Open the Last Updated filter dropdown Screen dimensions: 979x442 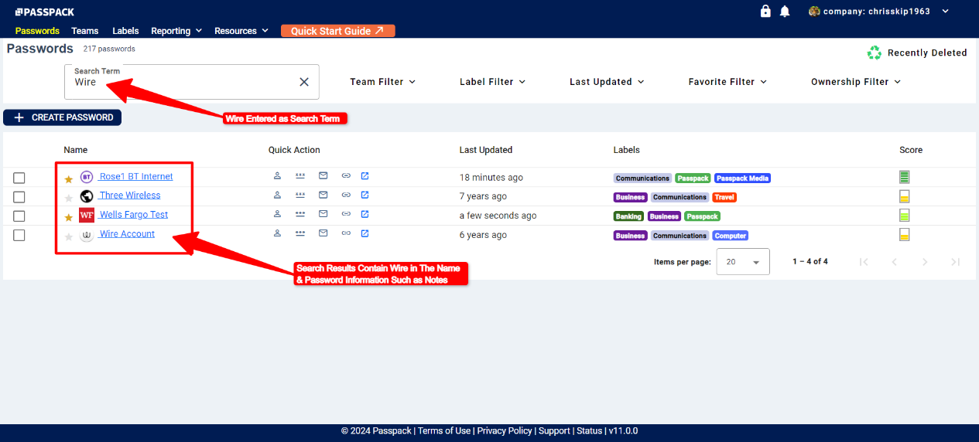pyautogui.click(x=607, y=82)
